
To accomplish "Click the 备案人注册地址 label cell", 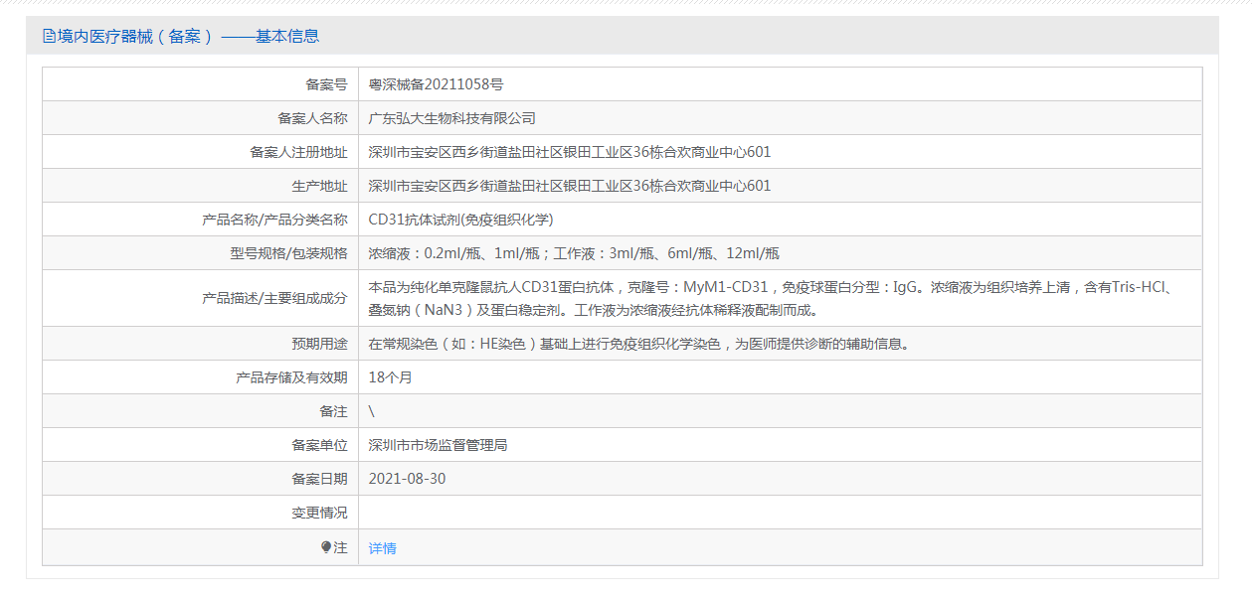I will click(x=200, y=152).
